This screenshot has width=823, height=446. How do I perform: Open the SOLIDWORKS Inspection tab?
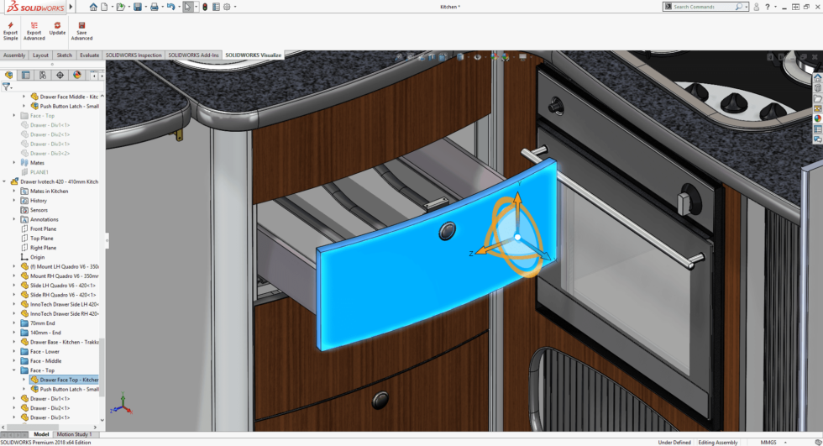(x=134, y=55)
